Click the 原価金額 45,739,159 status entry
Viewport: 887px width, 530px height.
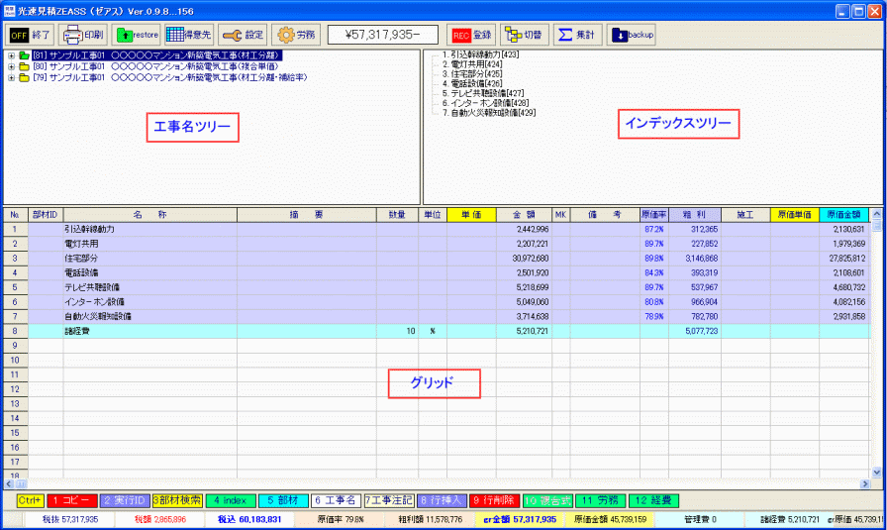(x=610, y=519)
